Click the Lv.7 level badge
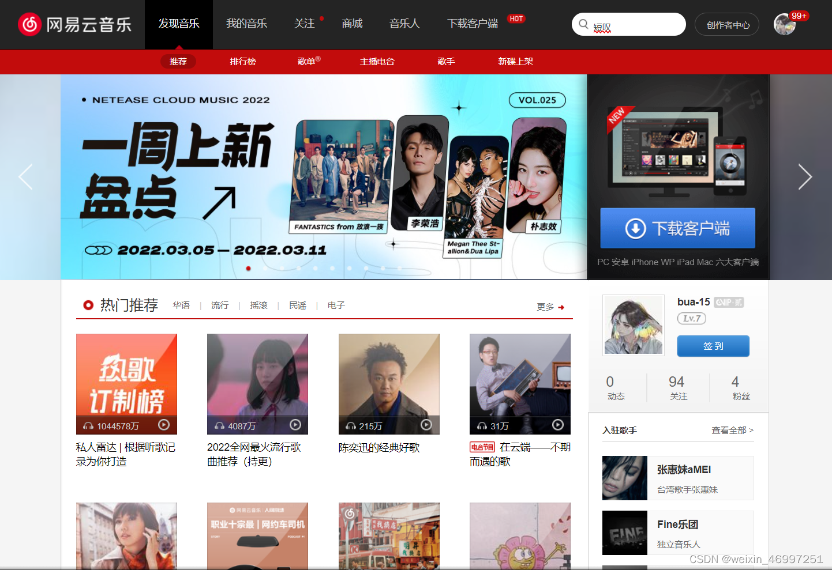832x570 pixels. pos(692,318)
